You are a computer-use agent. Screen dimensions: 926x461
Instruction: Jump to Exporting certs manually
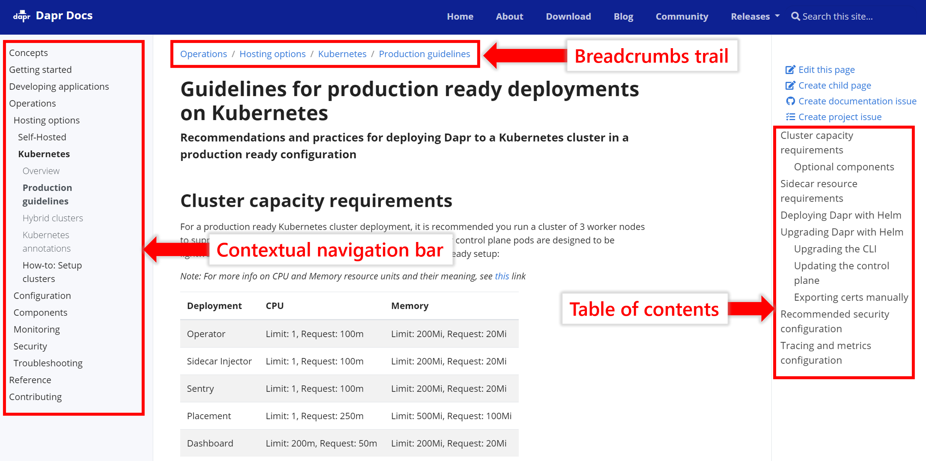point(851,298)
